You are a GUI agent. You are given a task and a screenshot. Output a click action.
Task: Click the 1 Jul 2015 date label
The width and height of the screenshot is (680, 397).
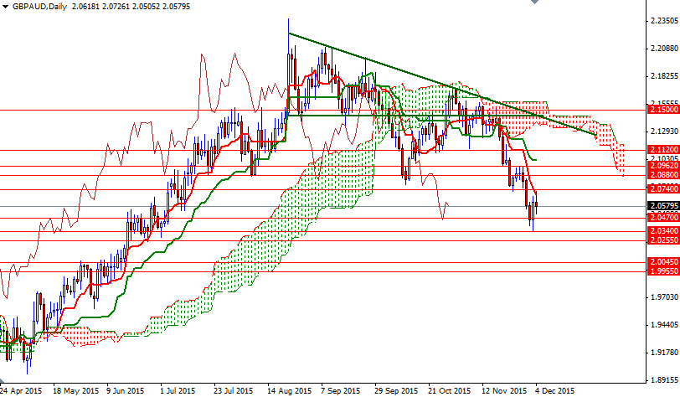pos(178,391)
